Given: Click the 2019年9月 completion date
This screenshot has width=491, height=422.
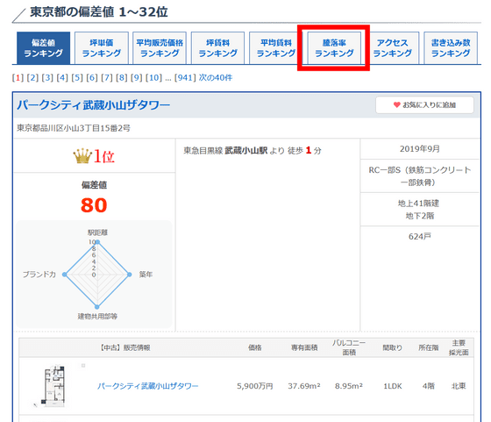Looking at the screenshot, I should click(420, 149).
